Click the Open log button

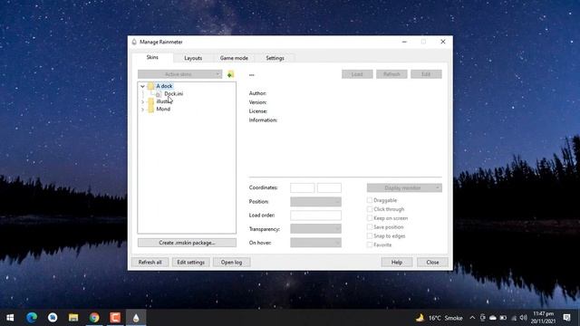point(231,262)
